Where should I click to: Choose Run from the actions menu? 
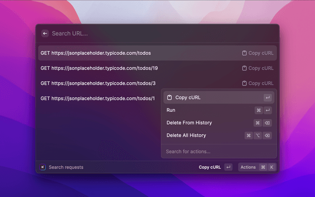(x=171, y=110)
